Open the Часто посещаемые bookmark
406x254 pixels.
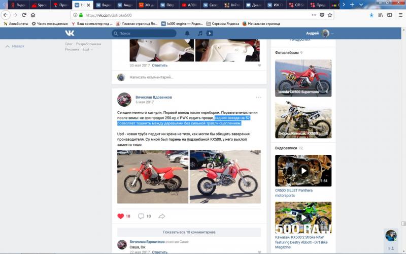pos(50,23)
